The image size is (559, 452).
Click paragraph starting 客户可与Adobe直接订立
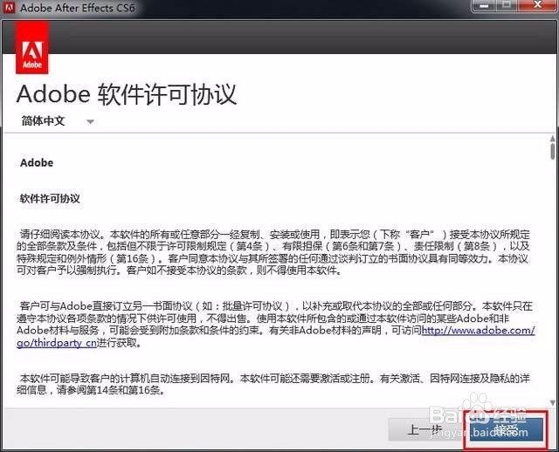coord(276,325)
